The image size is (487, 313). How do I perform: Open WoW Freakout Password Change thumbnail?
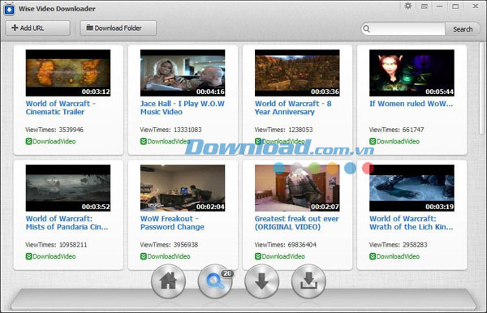[x=183, y=188]
